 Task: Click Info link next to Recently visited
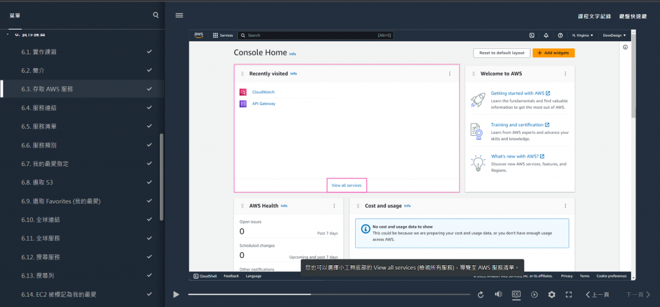pos(293,73)
